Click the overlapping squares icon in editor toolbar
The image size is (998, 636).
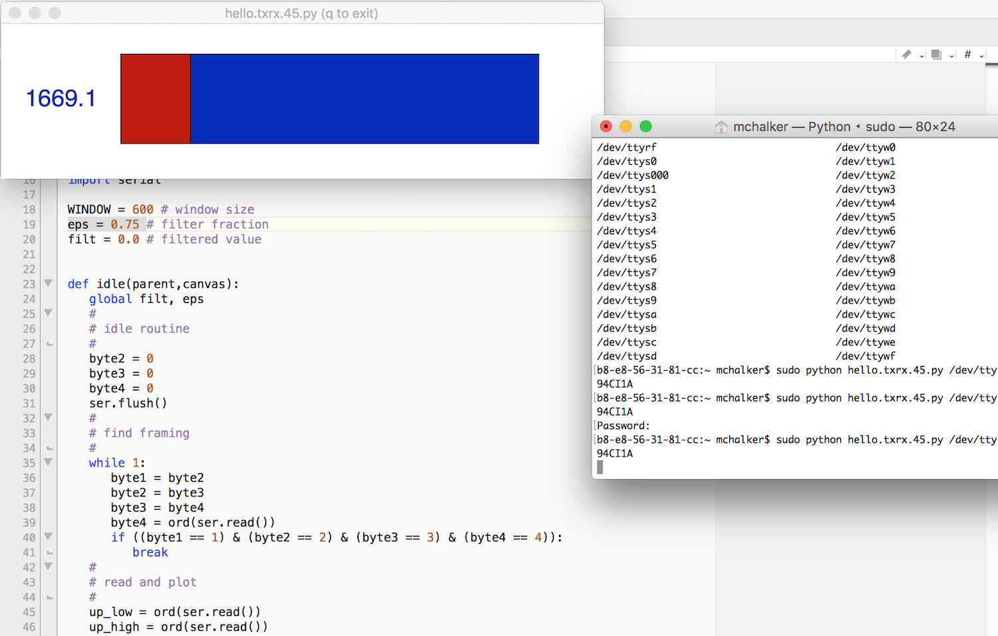coord(936,54)
